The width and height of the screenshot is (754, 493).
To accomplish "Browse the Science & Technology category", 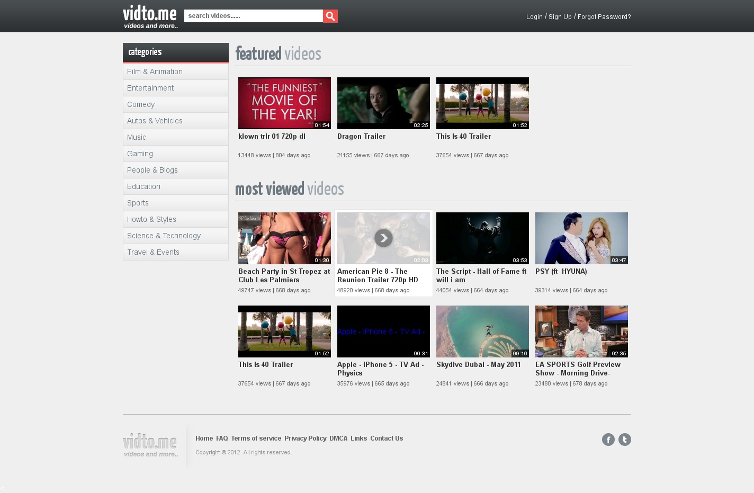I will click(x=164, y=236).
